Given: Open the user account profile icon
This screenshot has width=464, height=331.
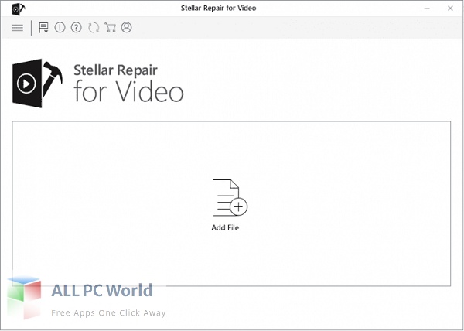Looking at the screenshot, I should tap(126, 28).
